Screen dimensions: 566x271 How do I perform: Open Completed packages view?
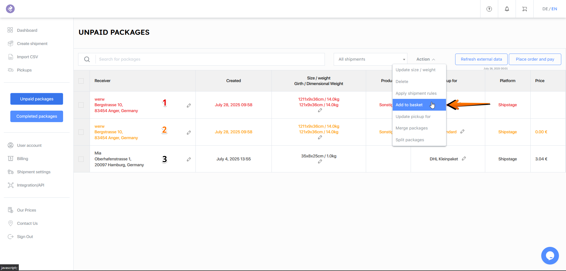pos(37,116)
